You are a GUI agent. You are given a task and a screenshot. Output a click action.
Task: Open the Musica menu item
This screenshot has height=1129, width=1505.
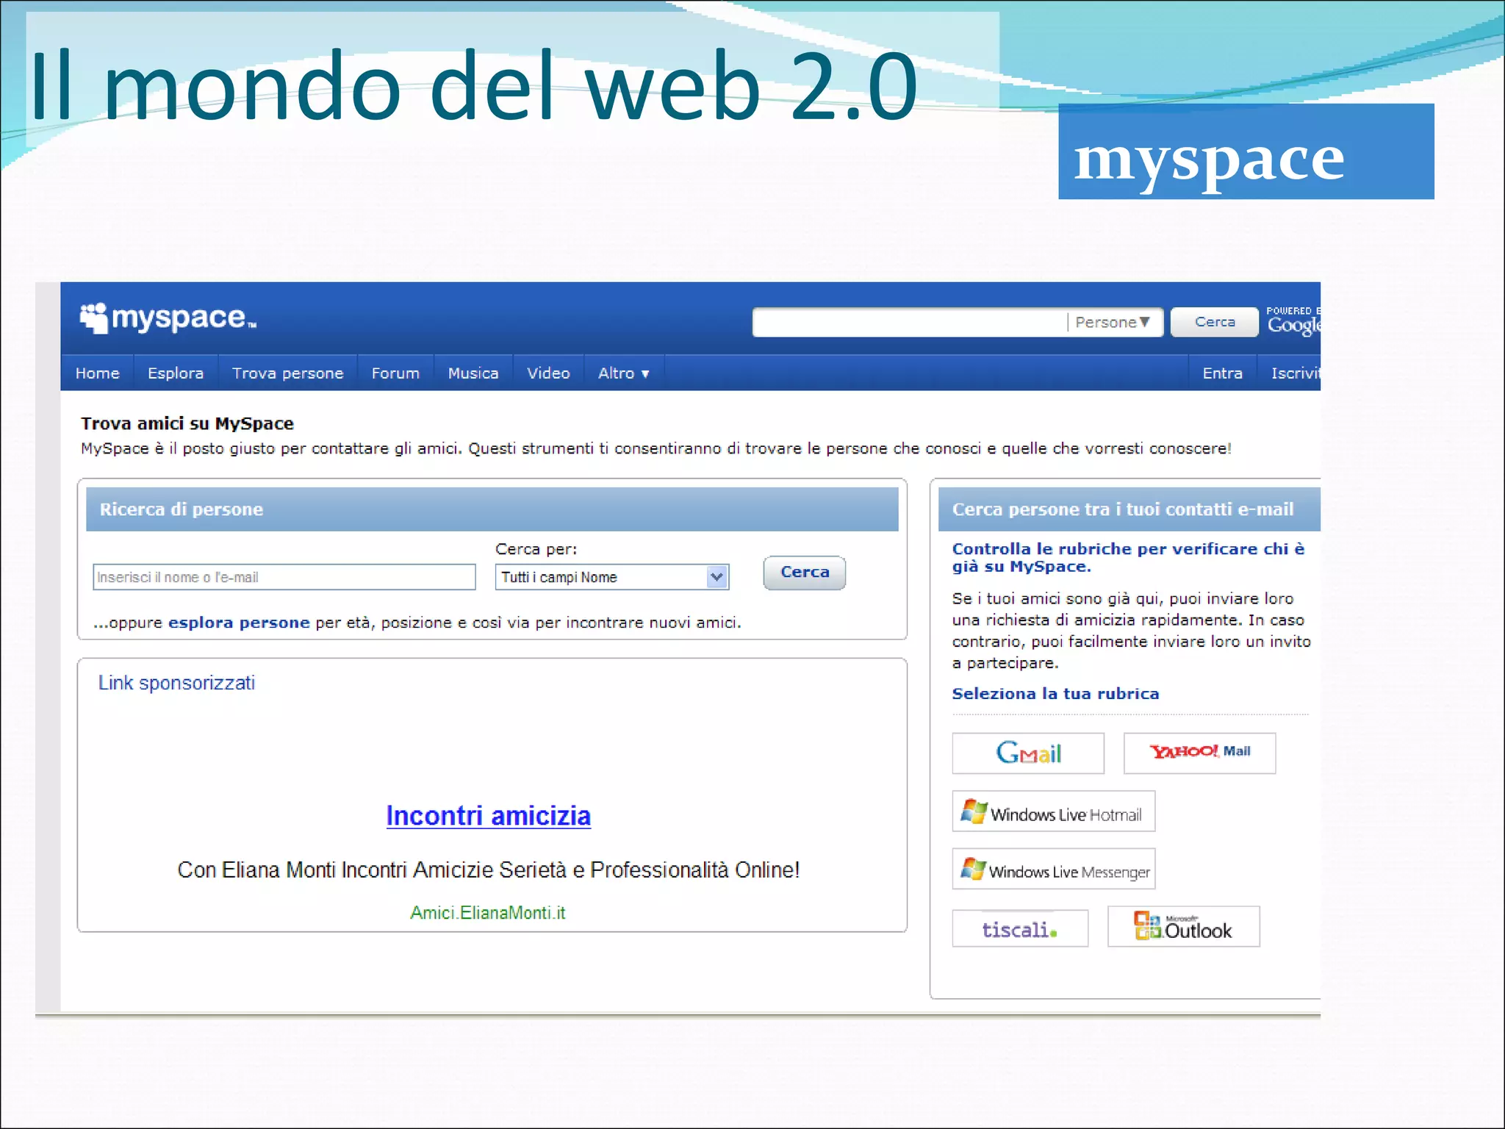pos(473,373)
